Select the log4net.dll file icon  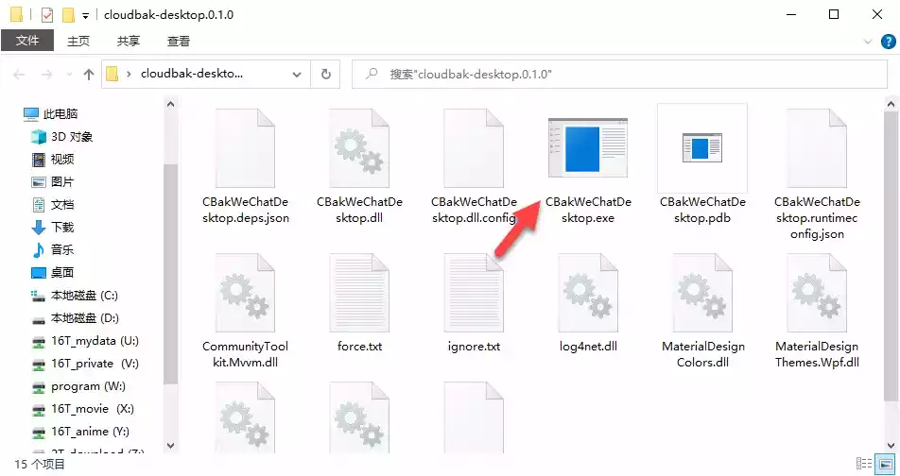coord(588,295)
